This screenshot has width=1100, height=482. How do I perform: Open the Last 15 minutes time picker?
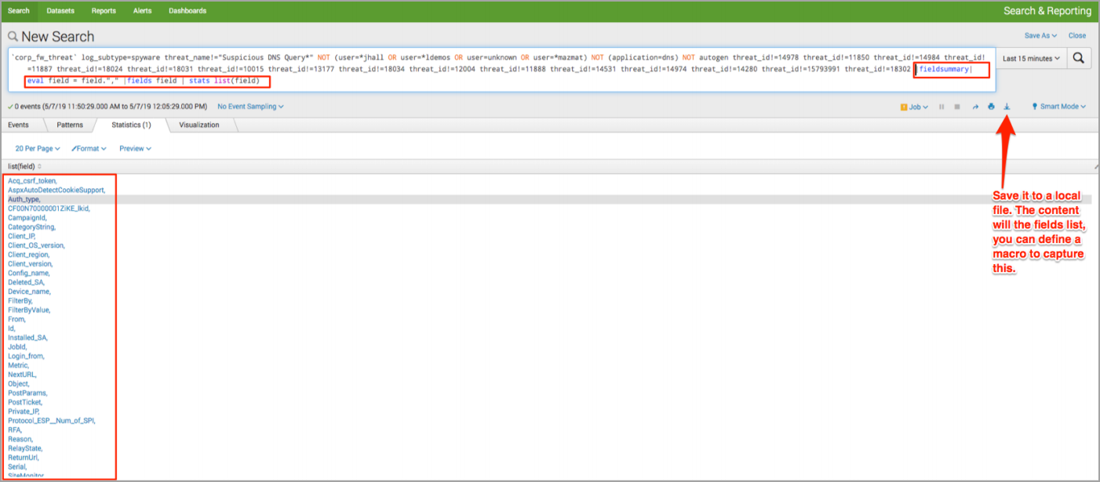[1031, 58]
